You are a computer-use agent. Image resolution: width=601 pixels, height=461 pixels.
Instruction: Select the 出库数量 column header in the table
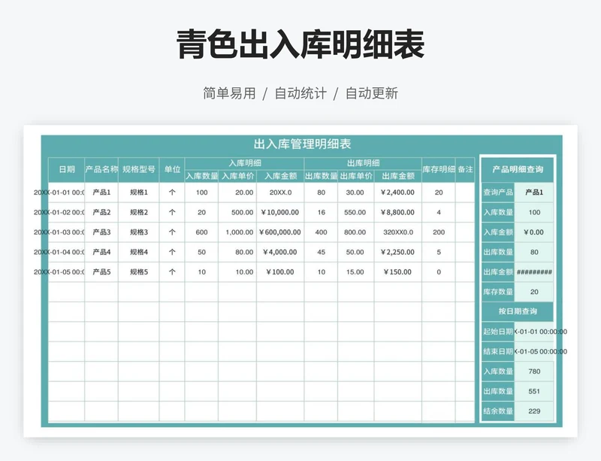tap(322, 176)
